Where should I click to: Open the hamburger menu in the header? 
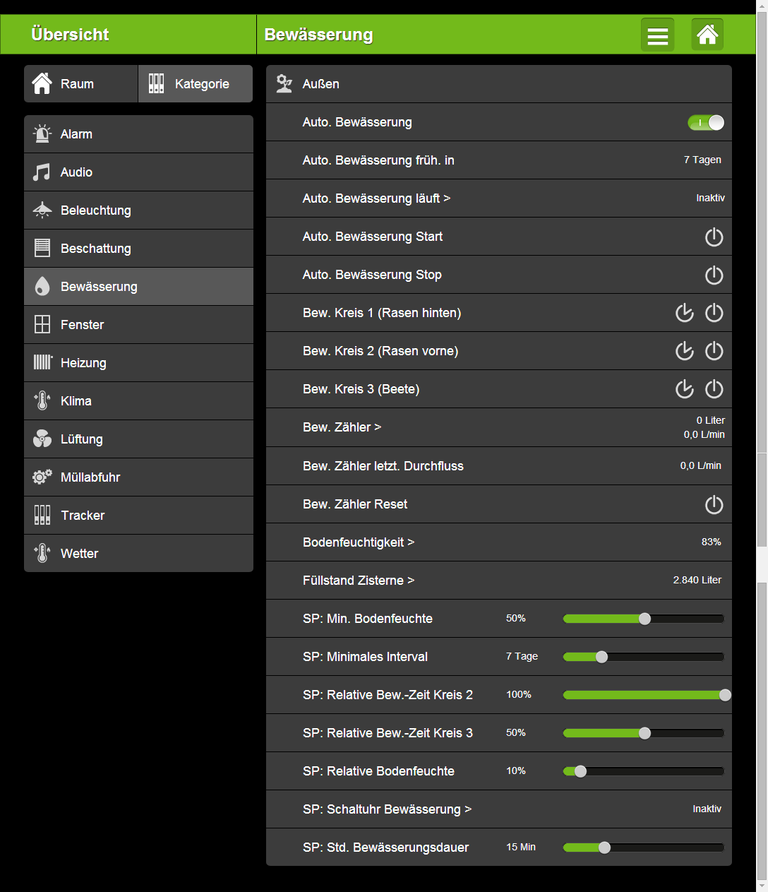(x=657, y=35)
